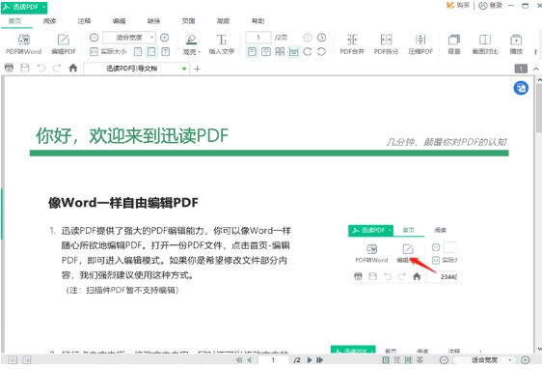Click the blue translate floating icon
This screenshot has width=542, height=369.
[521, 88]
